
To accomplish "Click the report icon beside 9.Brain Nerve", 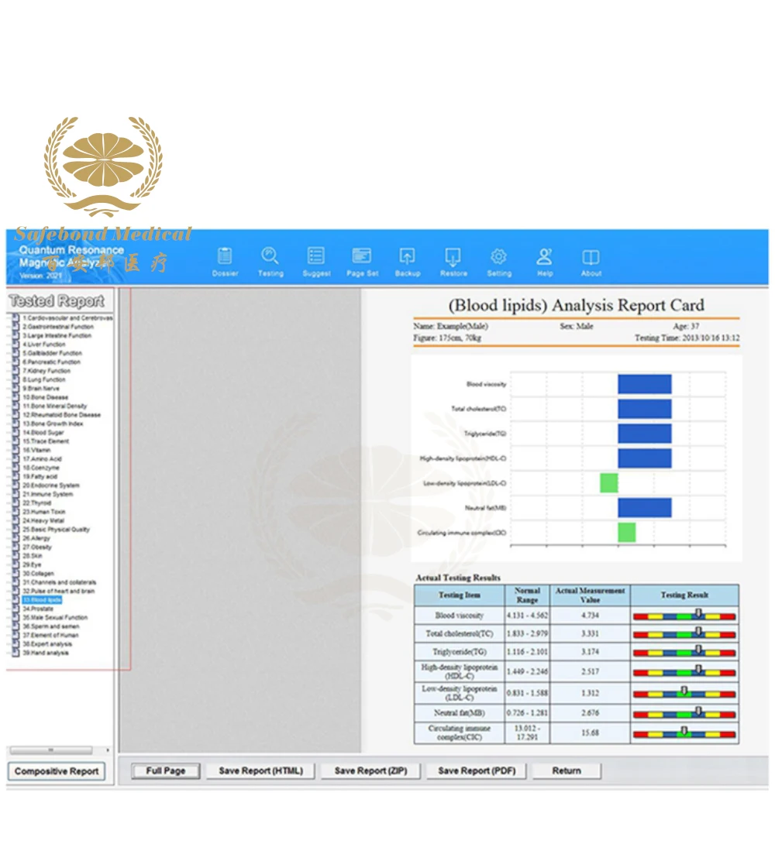I will [x=15, y=388].
